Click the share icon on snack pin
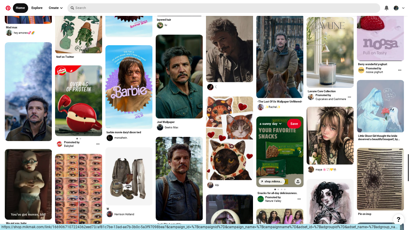 click(x=298, y=181)
